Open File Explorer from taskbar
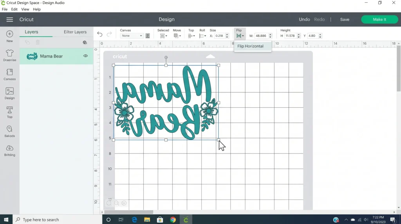Viewport: 401px width, 224px height. coord(147,220)
